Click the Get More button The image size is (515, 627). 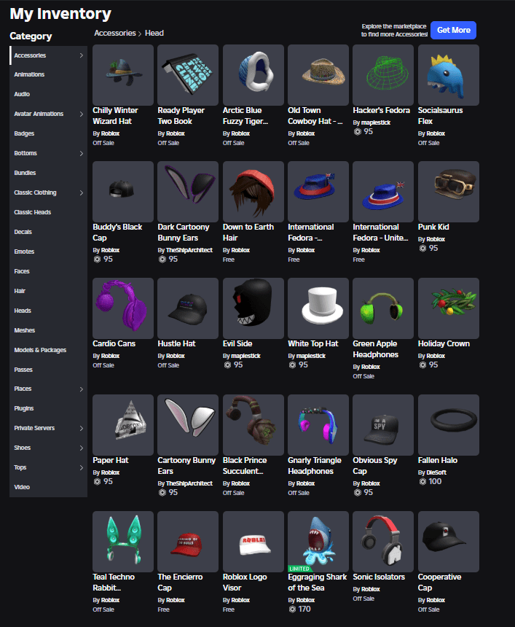pyautogui.click(x=454, y=30)
